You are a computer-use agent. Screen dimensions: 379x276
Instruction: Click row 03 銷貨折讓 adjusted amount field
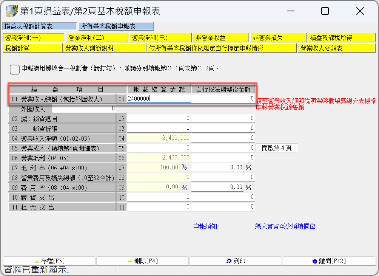coord(223,128)
